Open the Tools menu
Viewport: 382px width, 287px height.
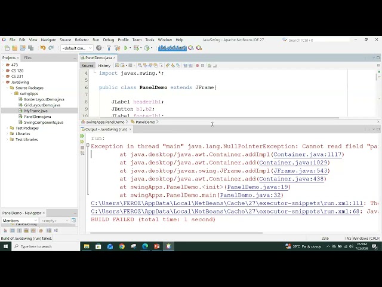[x=150, y=40]
